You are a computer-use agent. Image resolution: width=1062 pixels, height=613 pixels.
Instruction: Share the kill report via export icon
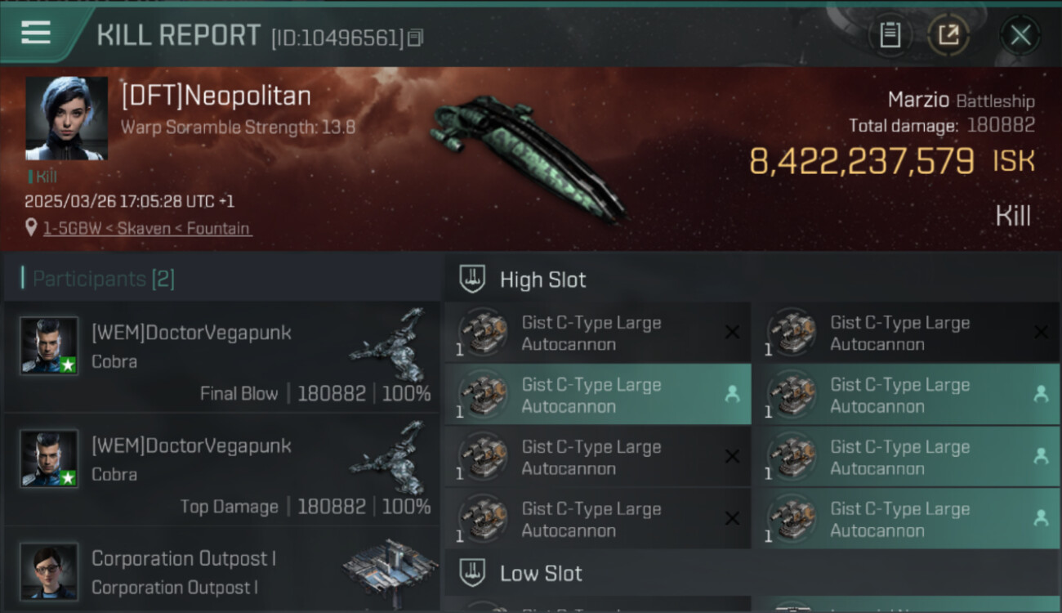click(x=948, y=35)
